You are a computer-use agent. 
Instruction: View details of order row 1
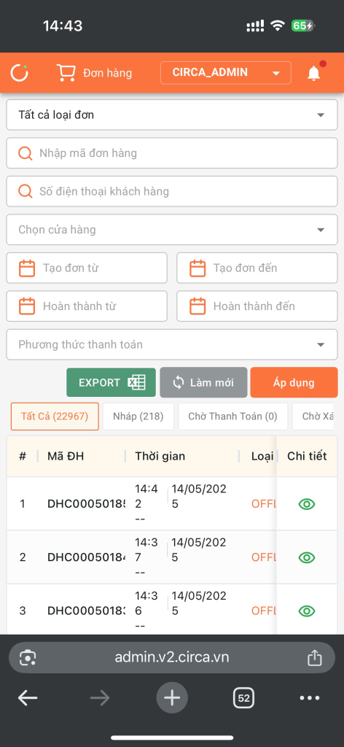[307, 504]
